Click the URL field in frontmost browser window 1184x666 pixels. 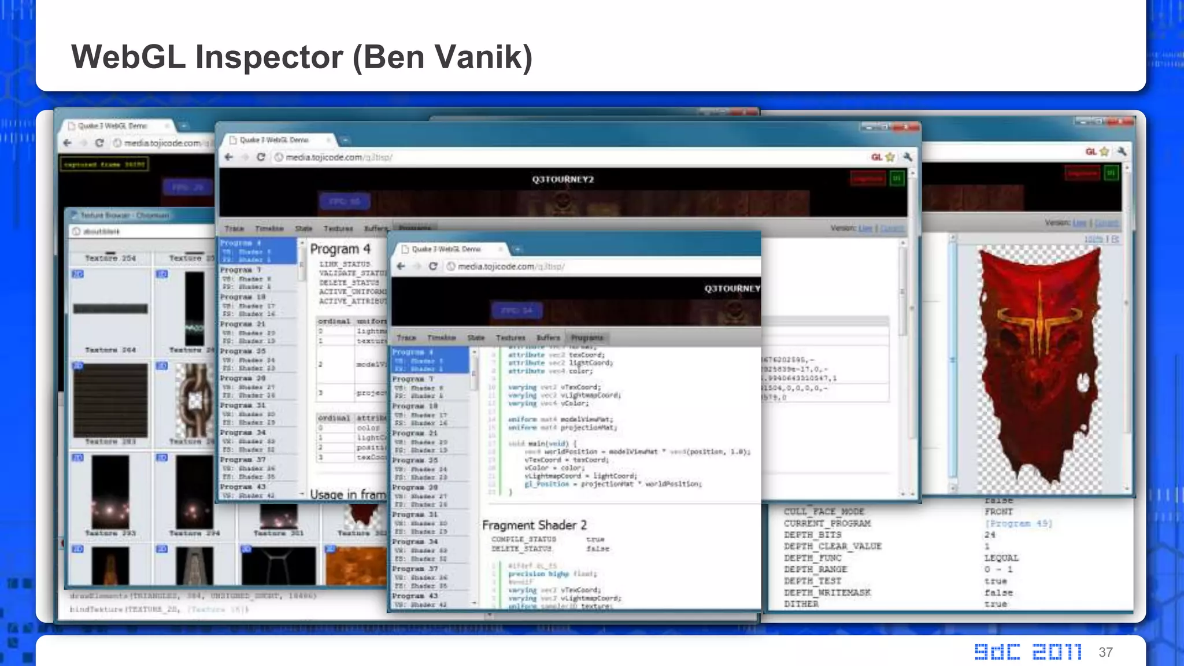(578, 267)
